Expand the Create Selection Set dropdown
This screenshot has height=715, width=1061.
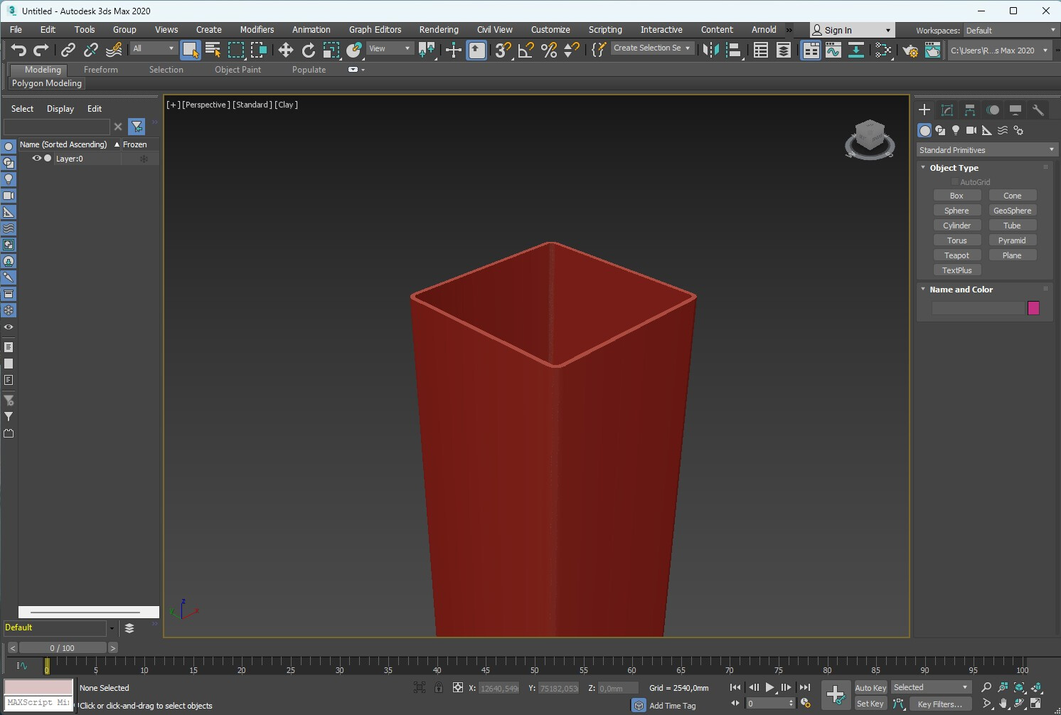point(651,48)
